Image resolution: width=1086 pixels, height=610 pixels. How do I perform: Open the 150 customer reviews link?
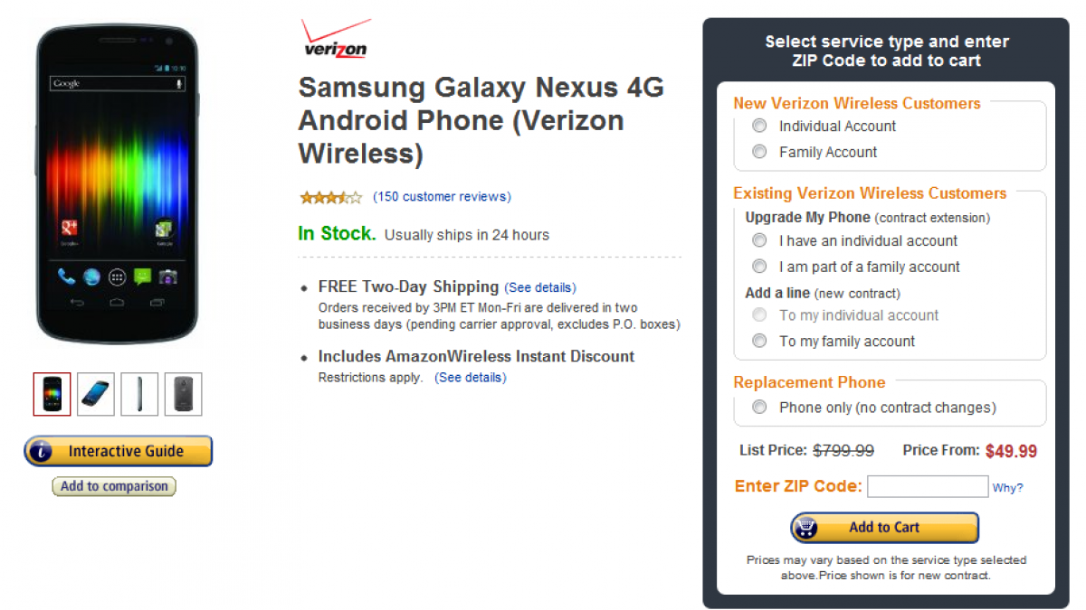point(442,197)
